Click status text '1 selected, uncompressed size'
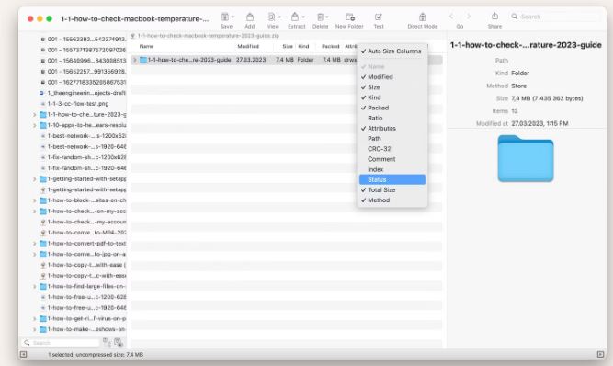 tap(96, 354)
